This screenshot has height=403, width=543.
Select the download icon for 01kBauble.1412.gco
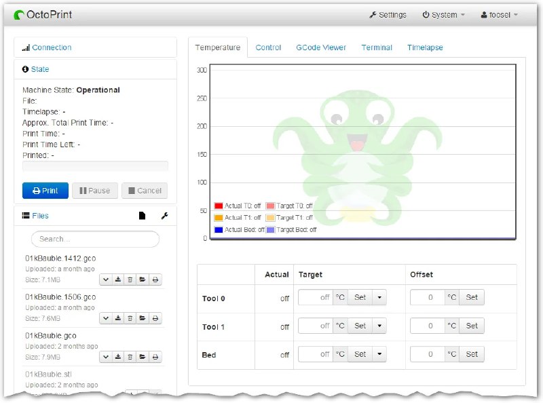(x=119, y=280)
